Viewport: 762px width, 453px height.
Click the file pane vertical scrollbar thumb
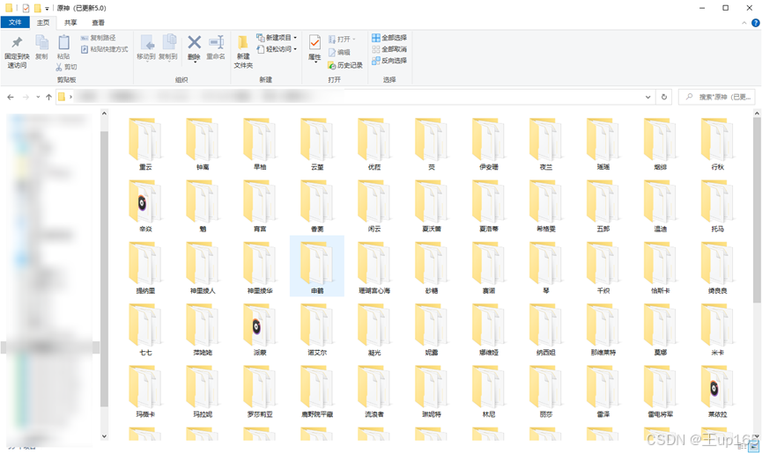pyautogui.click(x=757, y=211)
